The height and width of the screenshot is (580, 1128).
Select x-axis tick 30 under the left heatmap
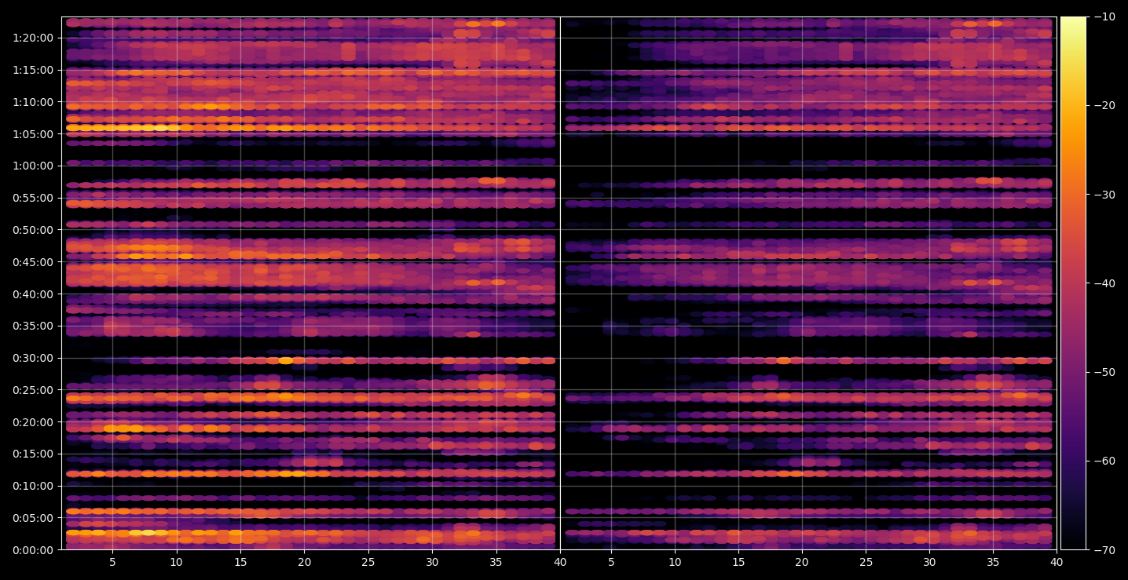(x=432, y=563)
